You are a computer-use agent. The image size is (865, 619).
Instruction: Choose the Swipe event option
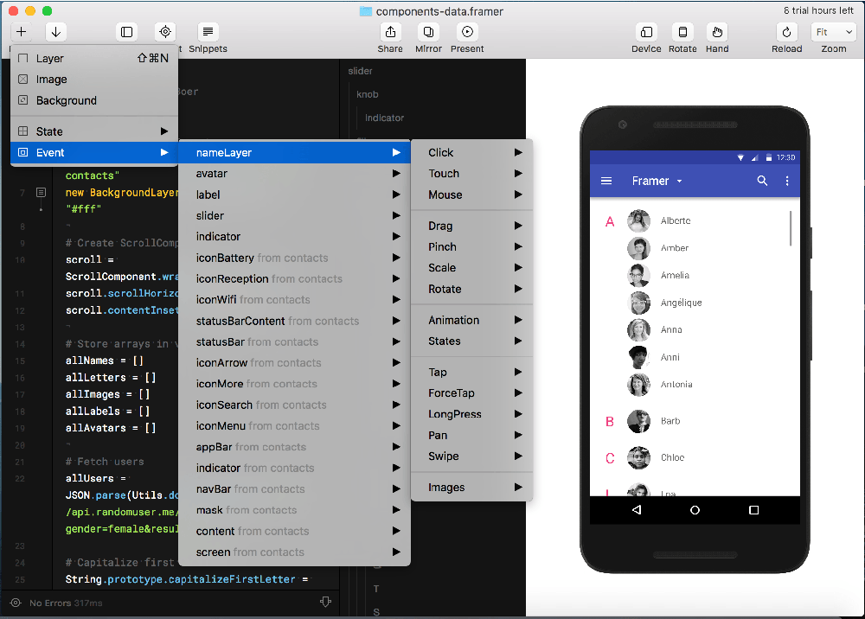point(471,456)
